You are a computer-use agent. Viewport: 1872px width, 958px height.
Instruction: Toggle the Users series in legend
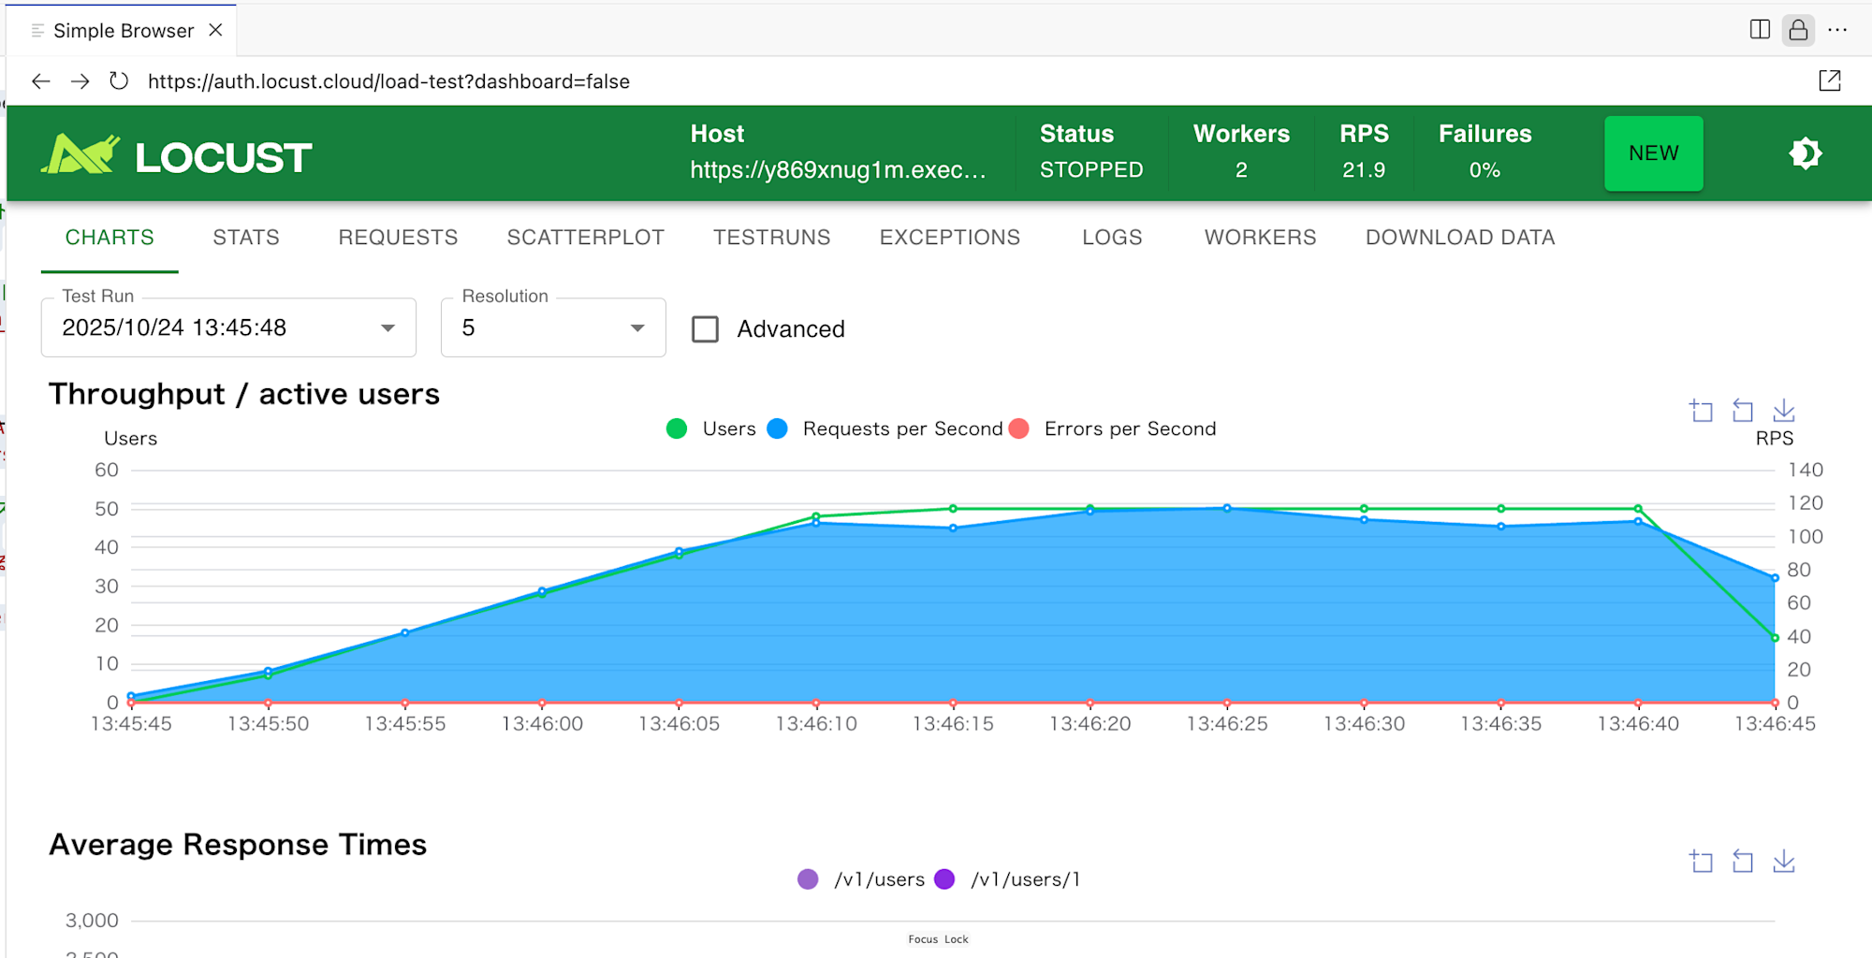(x=677, y=429)
